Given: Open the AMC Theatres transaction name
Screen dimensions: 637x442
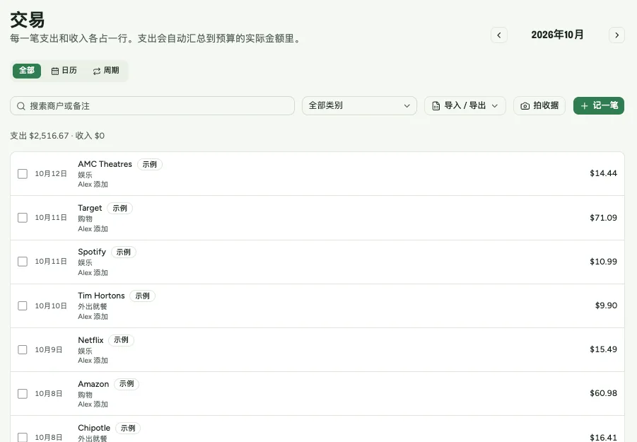Looking at the screenshot, I should click(105, 164).
